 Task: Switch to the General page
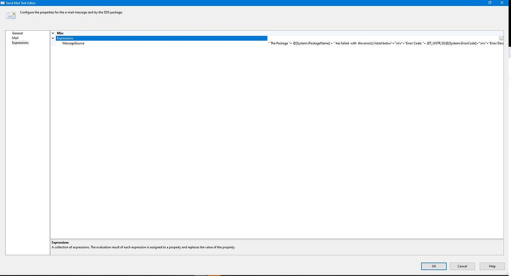[x=17, y=33]
